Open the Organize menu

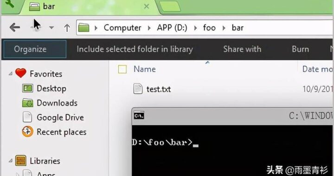point(35,49)
